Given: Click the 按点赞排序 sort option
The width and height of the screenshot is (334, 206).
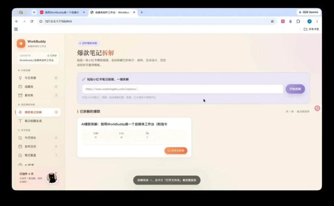Looking at the screenshot, I should pos(303,112).
